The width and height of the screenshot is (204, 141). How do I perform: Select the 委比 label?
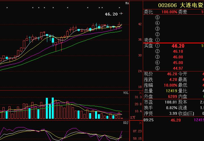pos(148,12)
